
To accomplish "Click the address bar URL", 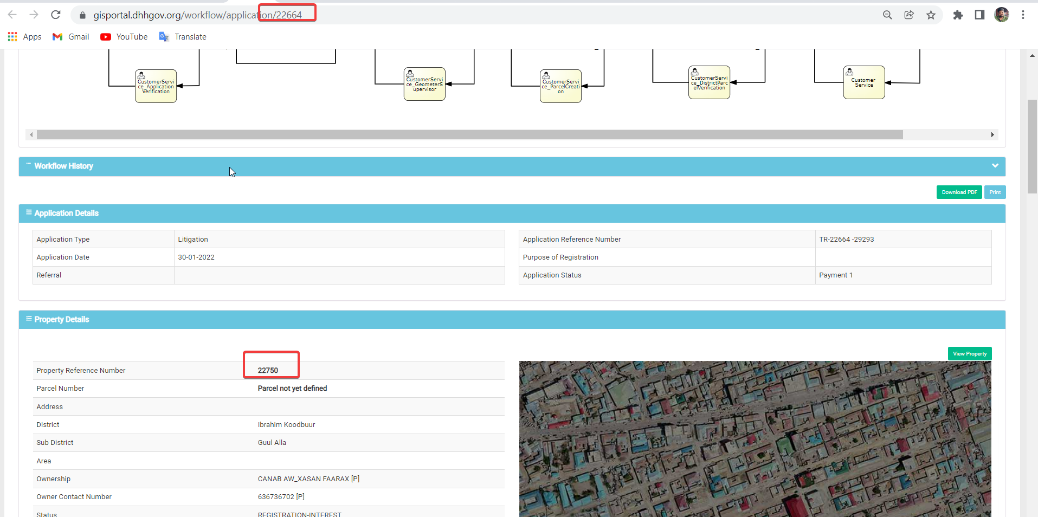I will point(197,15).
